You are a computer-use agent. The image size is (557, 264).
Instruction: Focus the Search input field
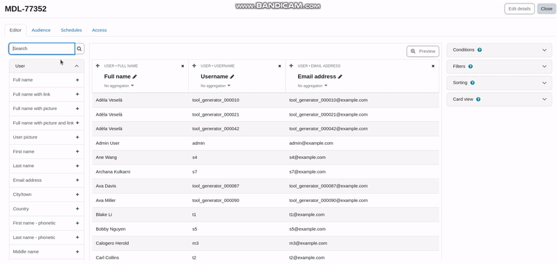click(42, 49)
